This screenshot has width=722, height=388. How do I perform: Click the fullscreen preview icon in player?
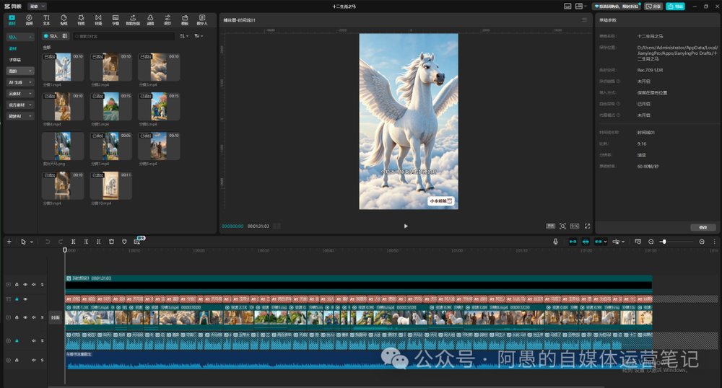pyautogui.click(x=587, y=226)
